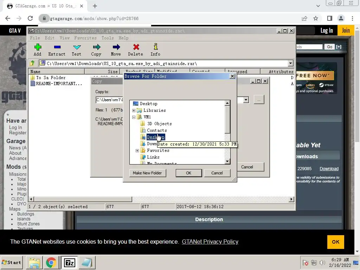Click the Chrome reload icon

30,18
